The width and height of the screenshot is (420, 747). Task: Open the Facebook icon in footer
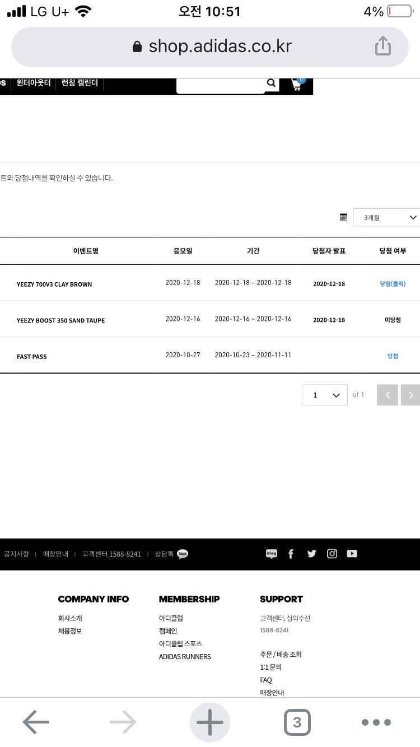click(x=291, y=554)
